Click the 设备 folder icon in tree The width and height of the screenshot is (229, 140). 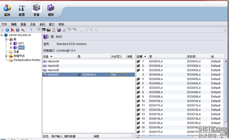[11, 52]
